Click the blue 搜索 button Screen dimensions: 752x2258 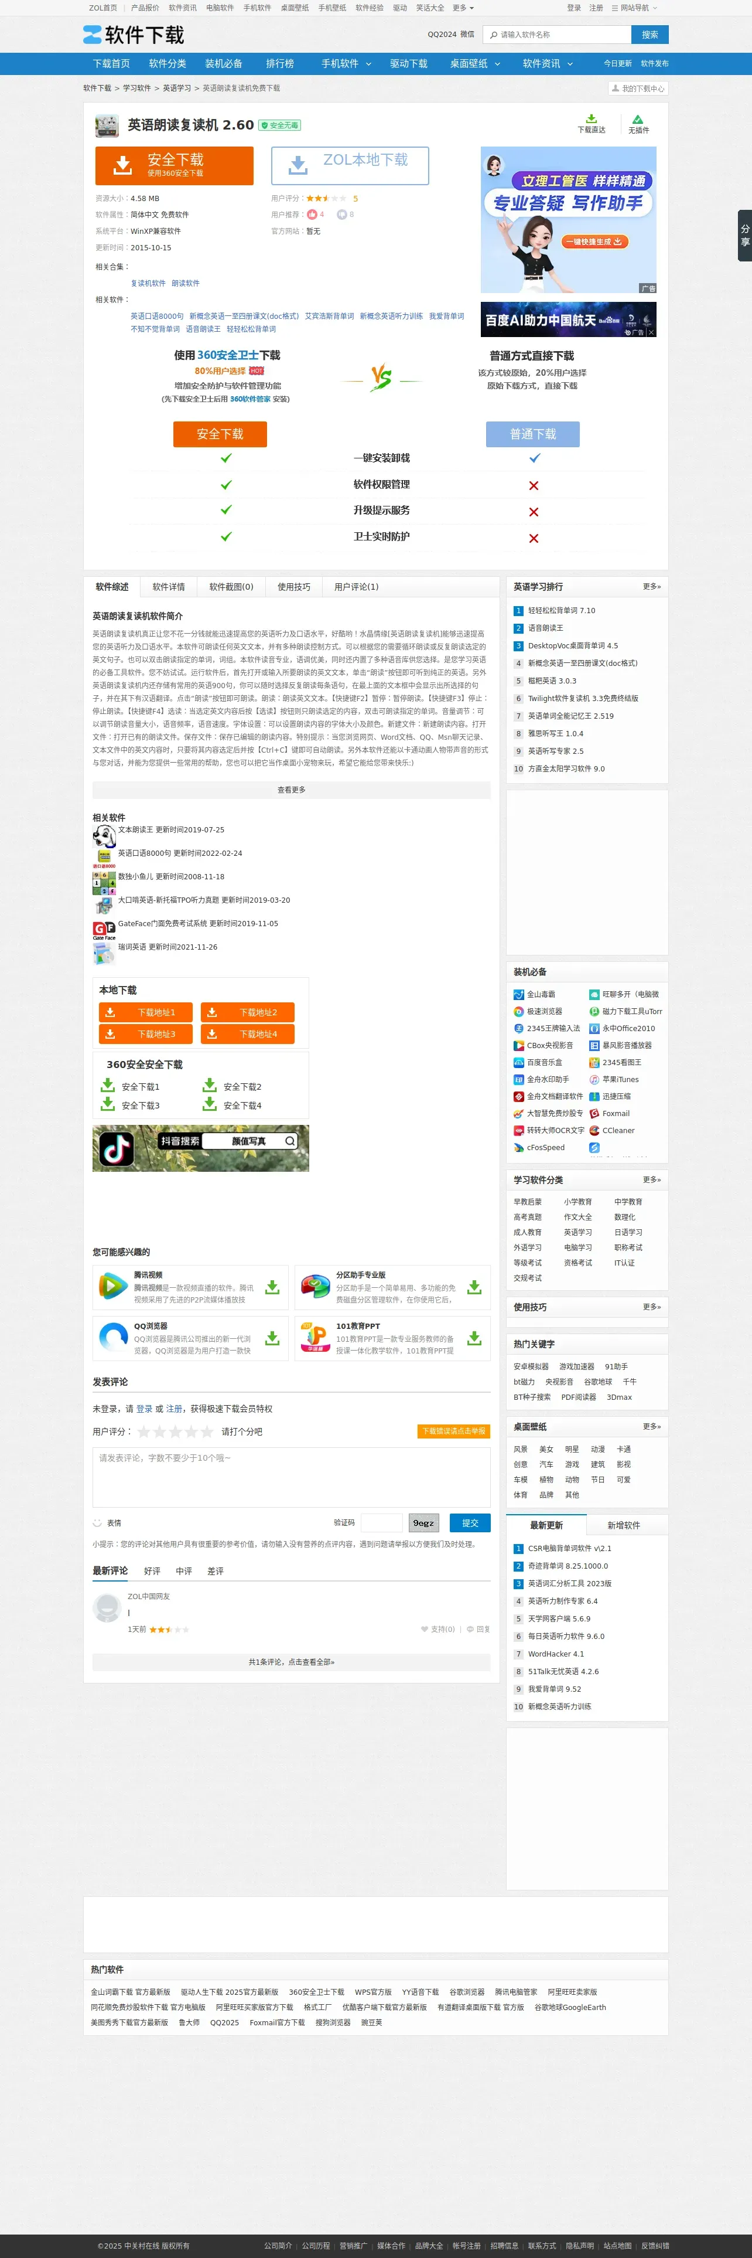[650, 35]
